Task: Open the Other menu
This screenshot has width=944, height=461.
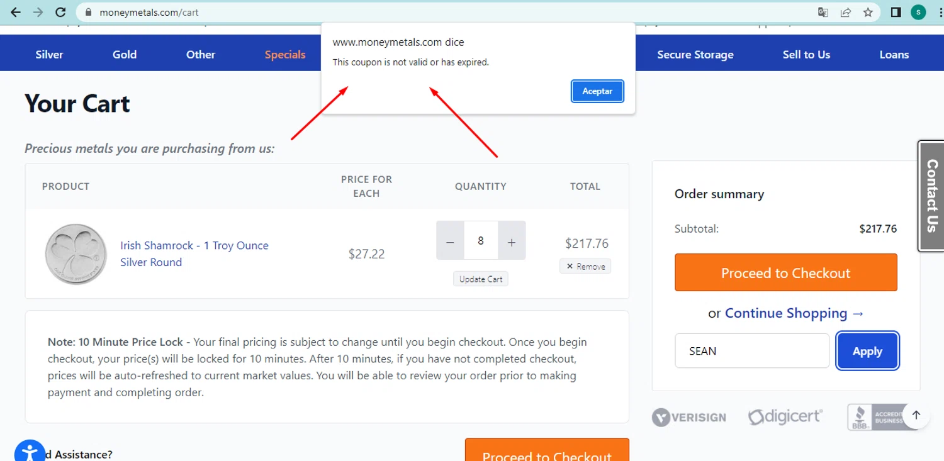Action: 201,55
